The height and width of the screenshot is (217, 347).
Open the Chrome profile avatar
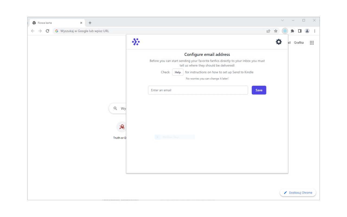click(x=307, y=31)
